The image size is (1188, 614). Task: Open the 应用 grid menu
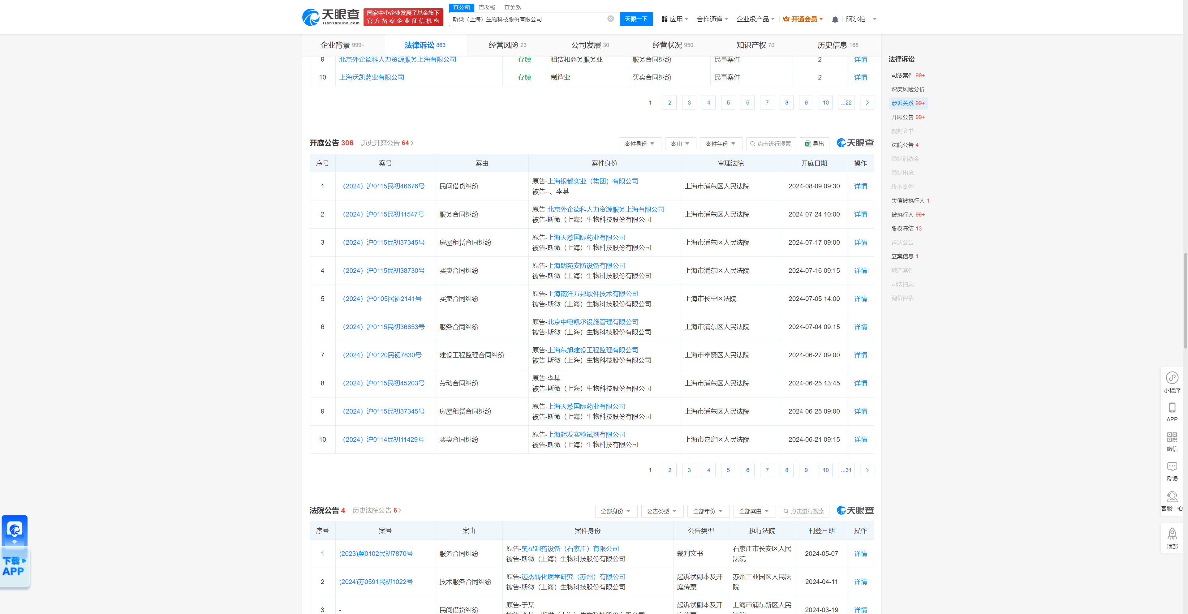coord(675,19)
